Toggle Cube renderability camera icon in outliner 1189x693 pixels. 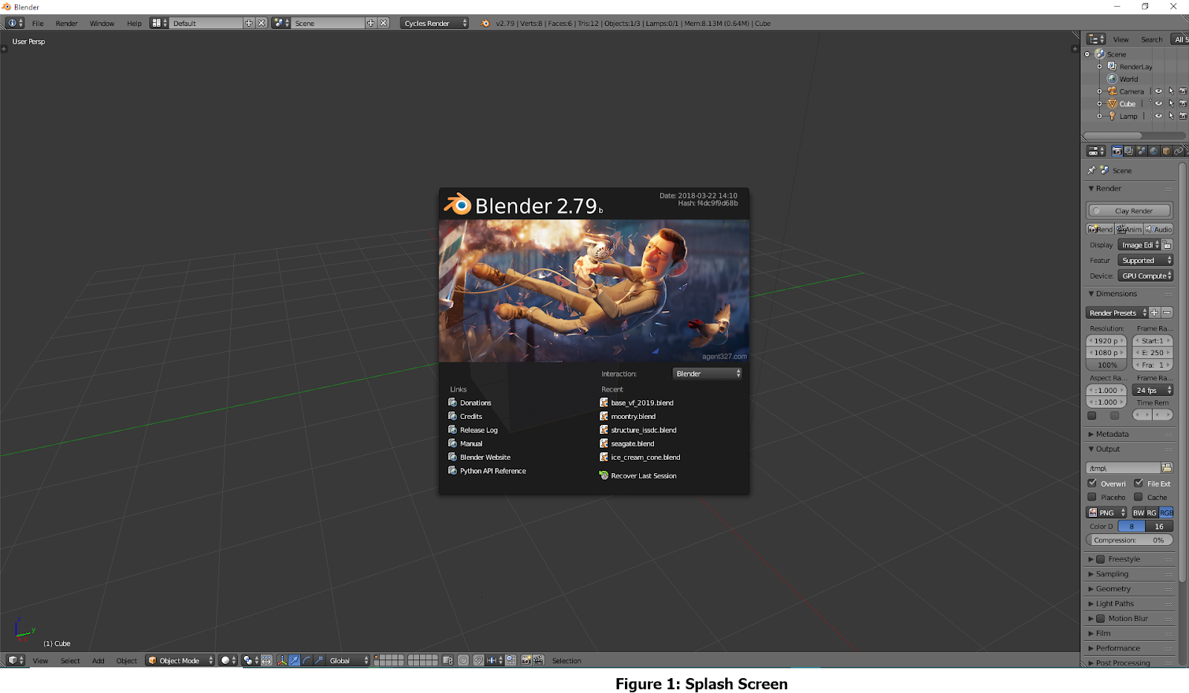click(1183, 103)
